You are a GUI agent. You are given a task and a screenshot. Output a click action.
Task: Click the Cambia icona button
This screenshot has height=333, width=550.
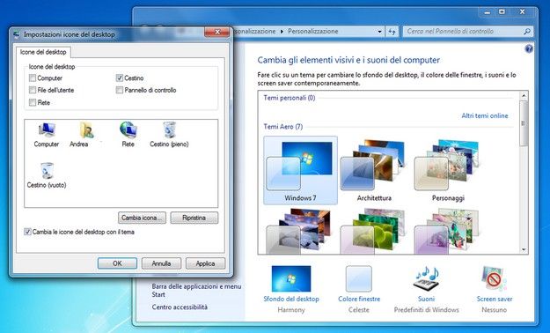coord(142,218)
